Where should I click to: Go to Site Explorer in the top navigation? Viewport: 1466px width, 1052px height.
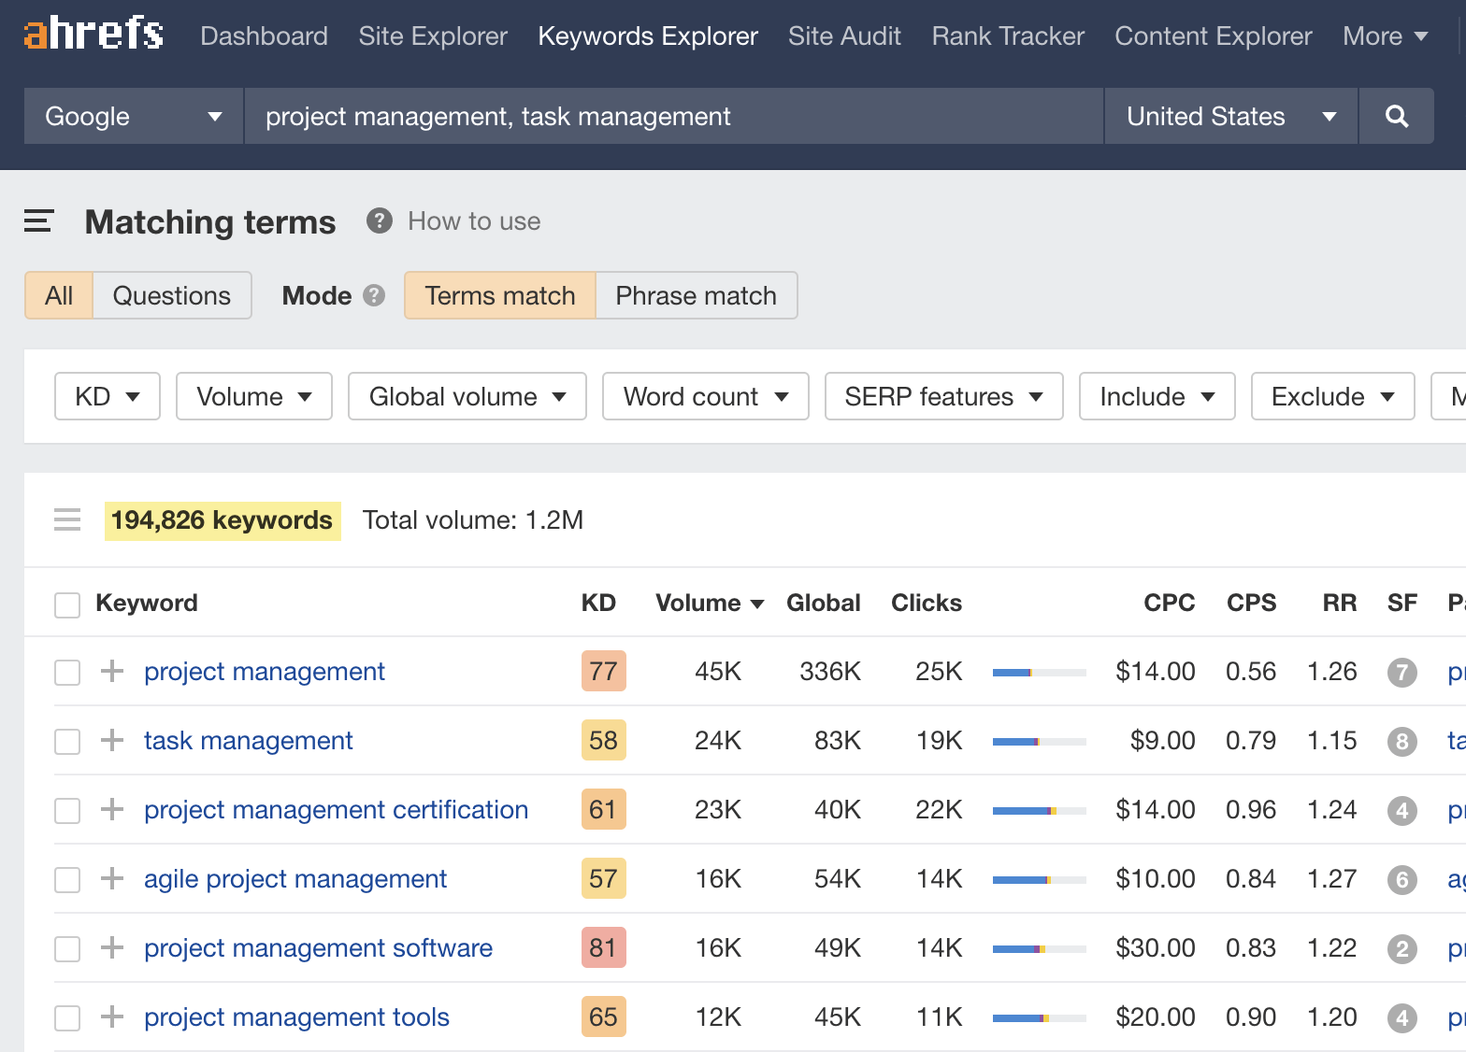point(433,36)
